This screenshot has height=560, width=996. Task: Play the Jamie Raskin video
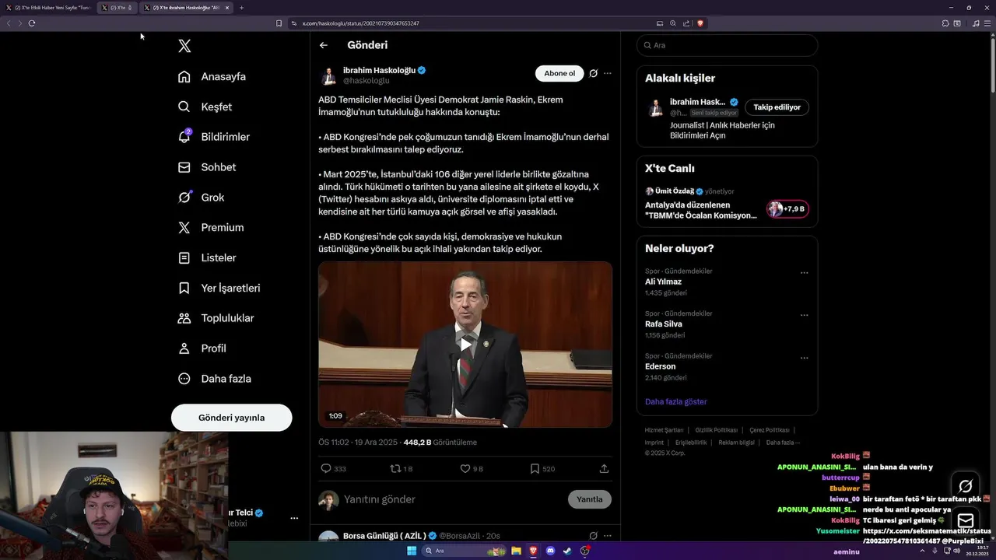pos(465,344)
